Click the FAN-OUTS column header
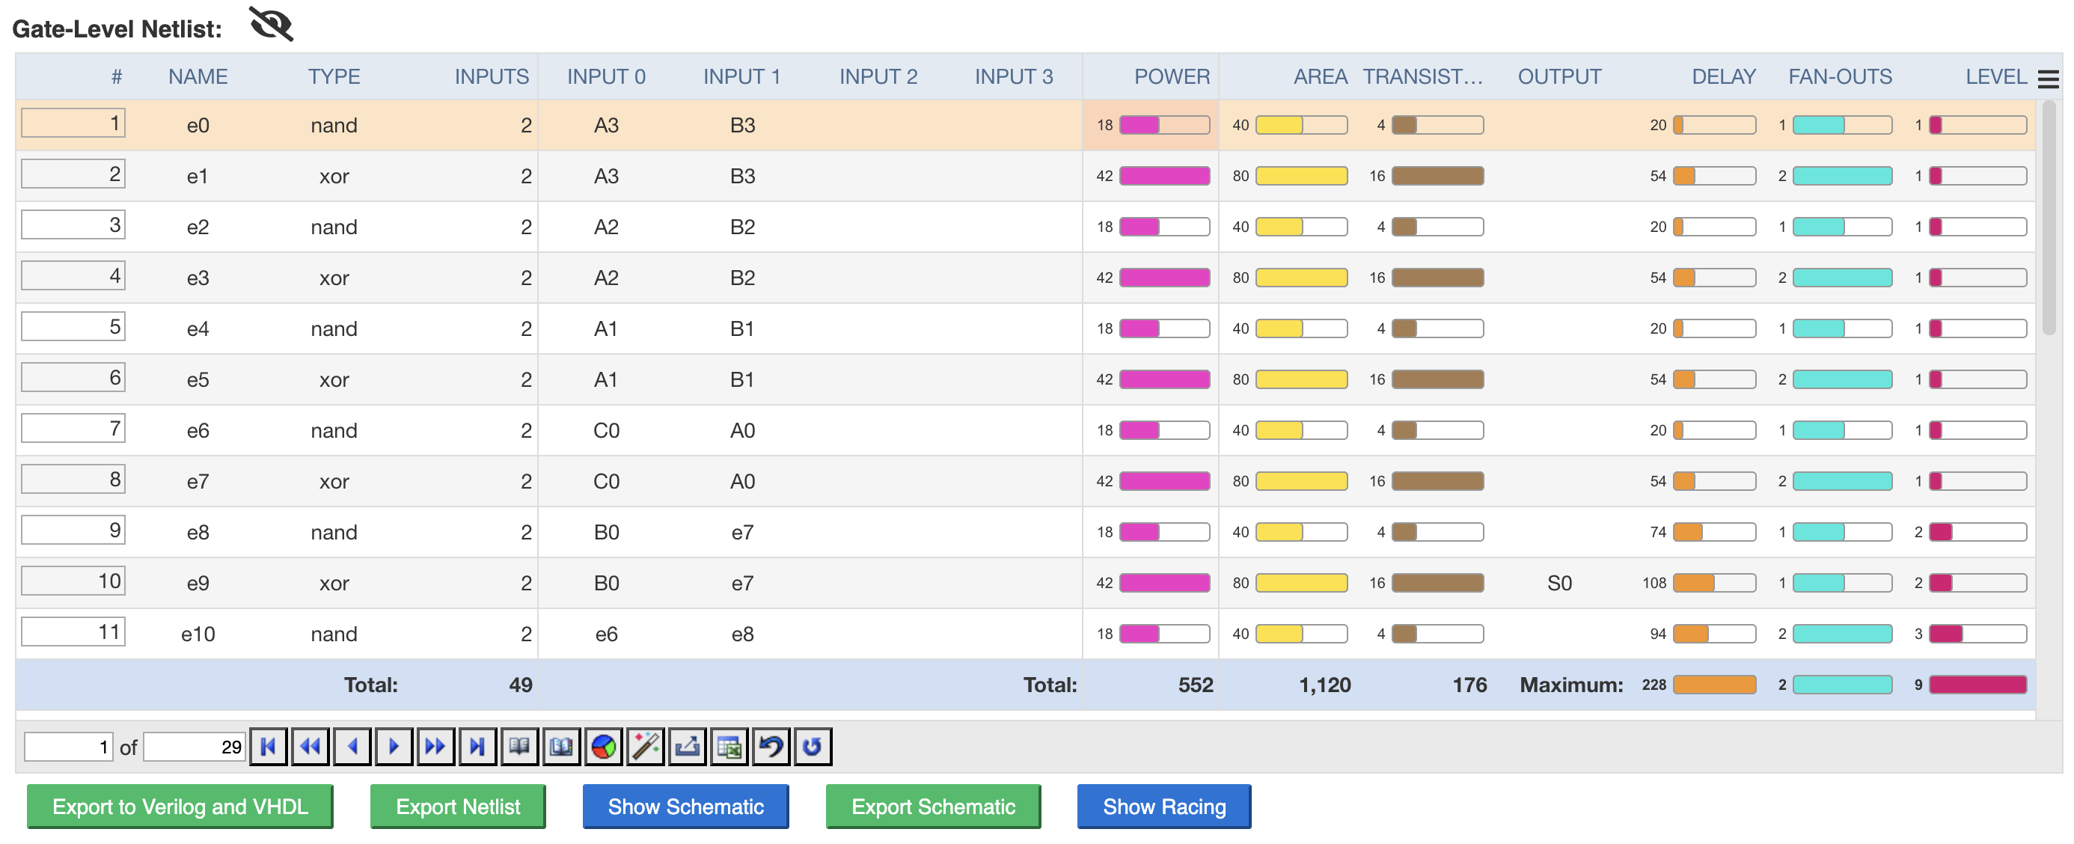 point(1840,76)
